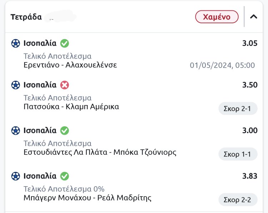Collapse the Τετράδα bet slip chevron

pyautogui.click(x=254, y=16)
